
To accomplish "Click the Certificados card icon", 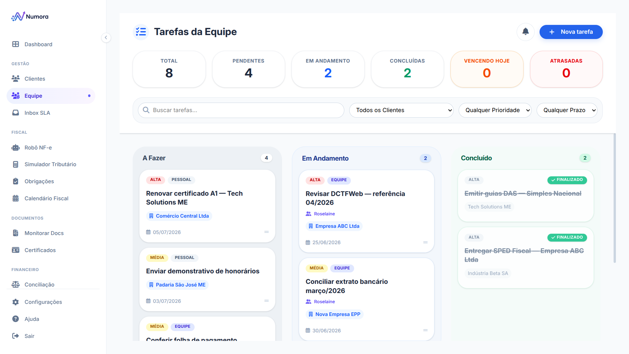I will point(15,250).
